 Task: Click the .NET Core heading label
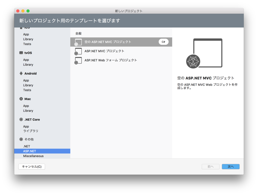coord(32,119)
